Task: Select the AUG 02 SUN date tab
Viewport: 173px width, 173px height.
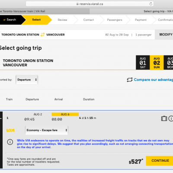Action: (157, 63)
